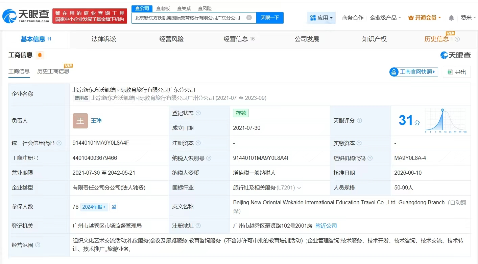Click the help icon next to 注册地址
The width and height of the screenshot is (478, 264).
198,226
